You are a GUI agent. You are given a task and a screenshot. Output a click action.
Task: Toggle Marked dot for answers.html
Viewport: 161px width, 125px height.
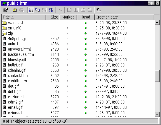point(68,49)
